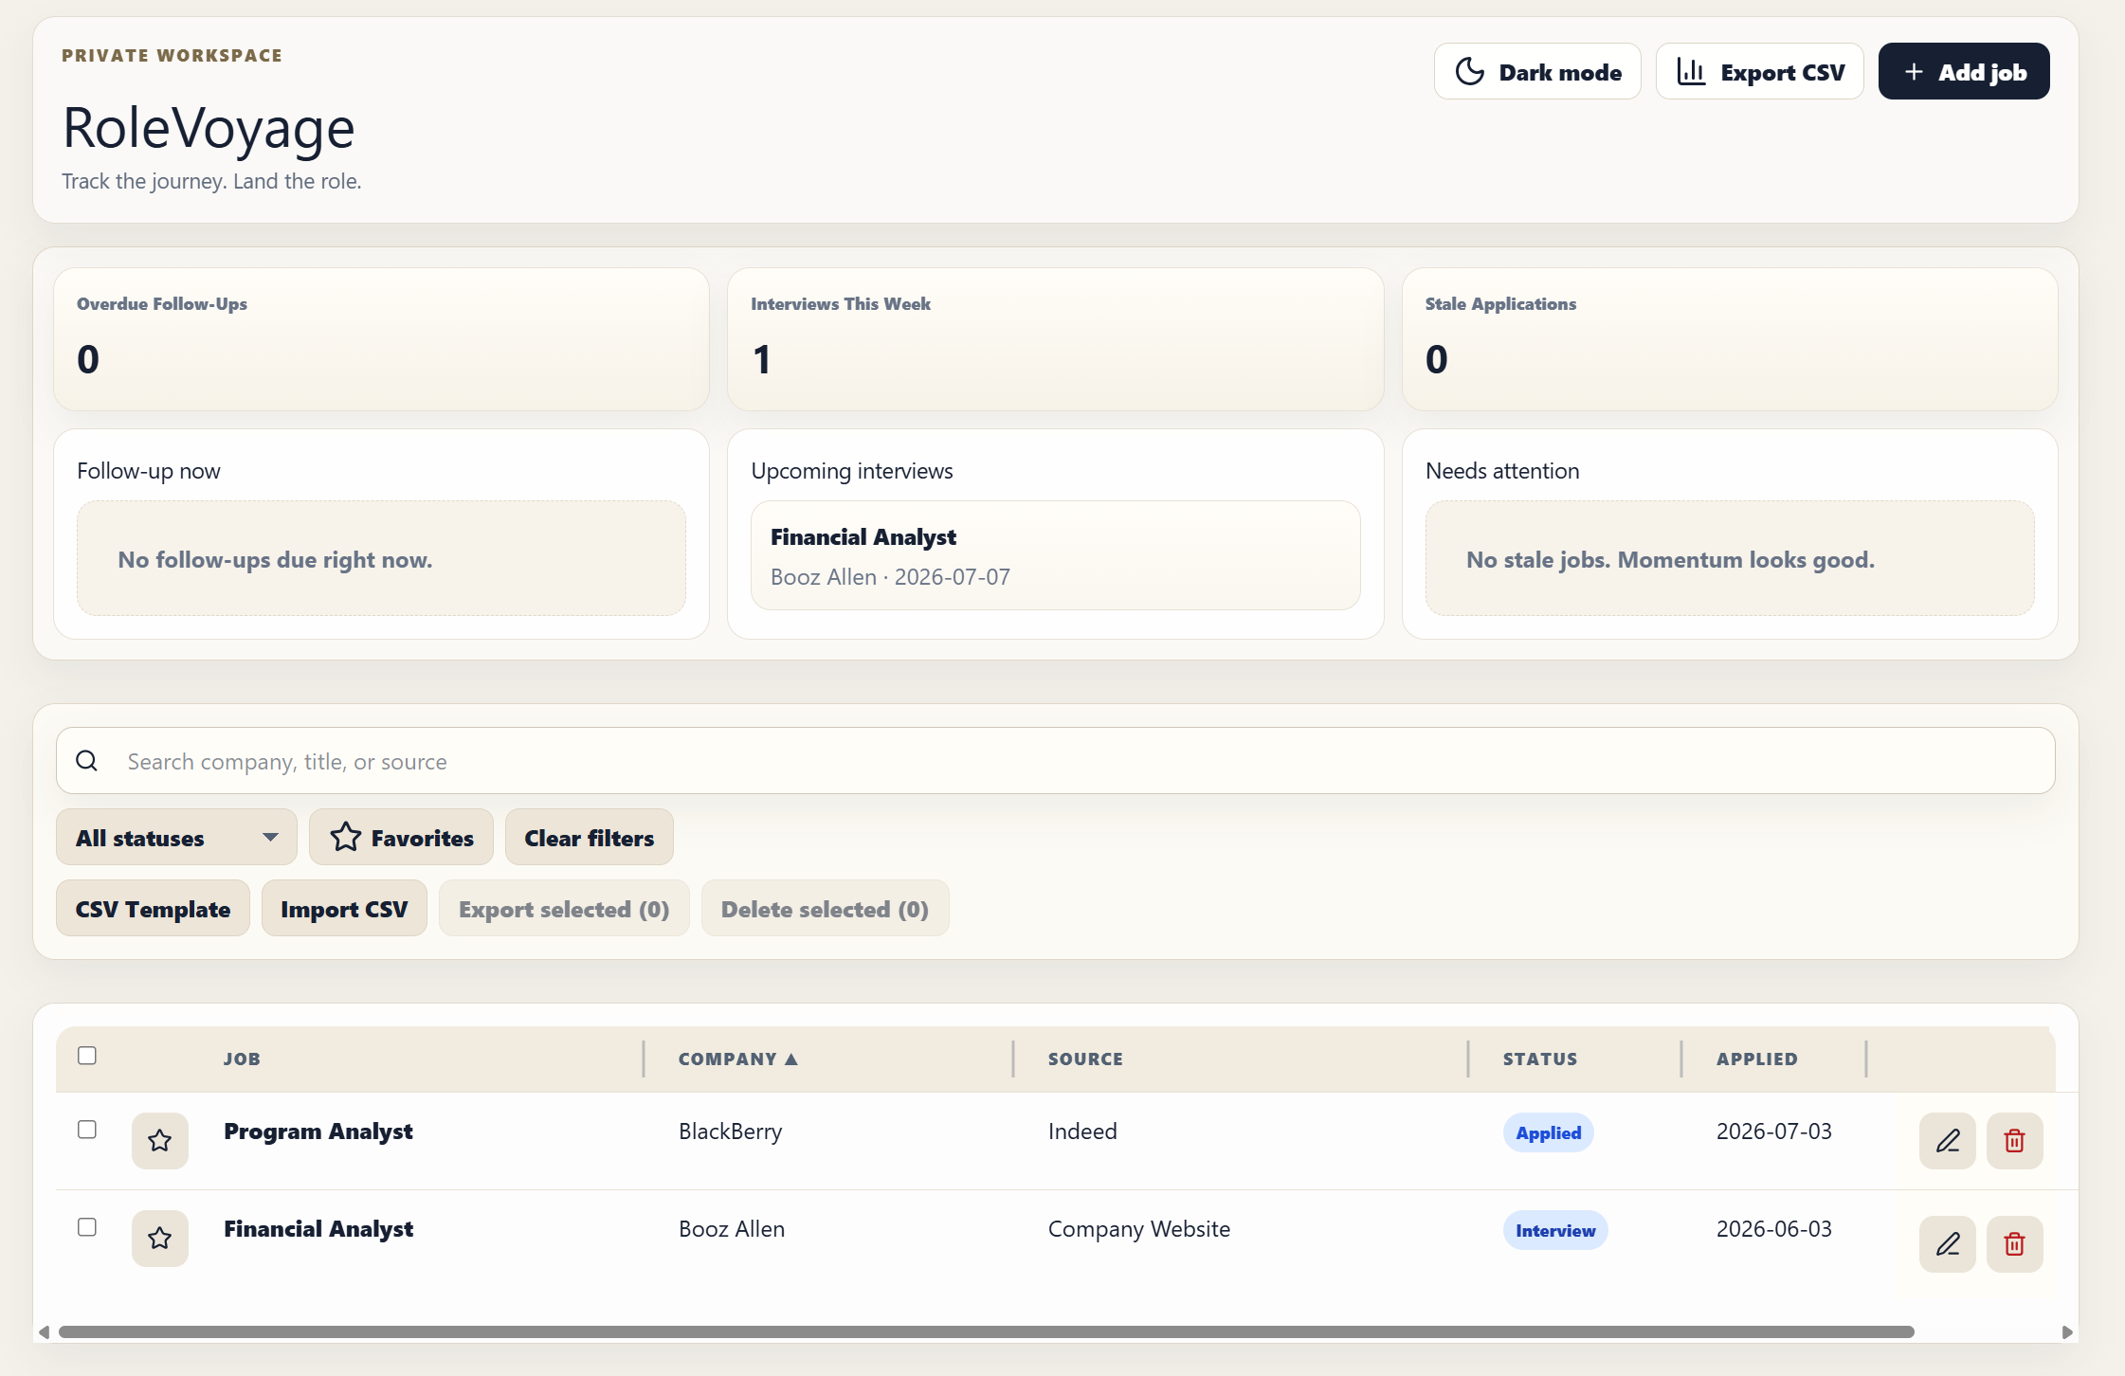2125x1376 pixels.
Task: Click the scroll right arrow
Action: (2067, 1331)
